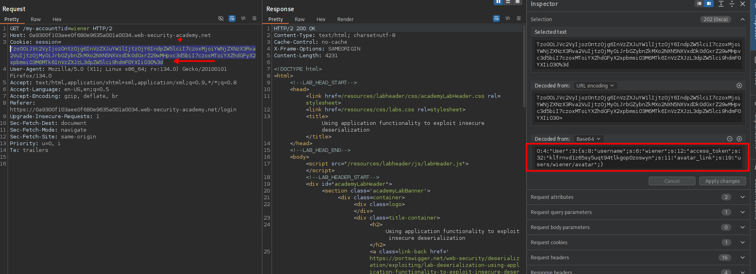
Task: Open the Base64 decoding dropdown
Action: click(588, 139)
